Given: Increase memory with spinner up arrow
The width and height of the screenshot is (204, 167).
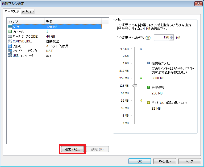Looking at the screenshot, I should [172, 36].
